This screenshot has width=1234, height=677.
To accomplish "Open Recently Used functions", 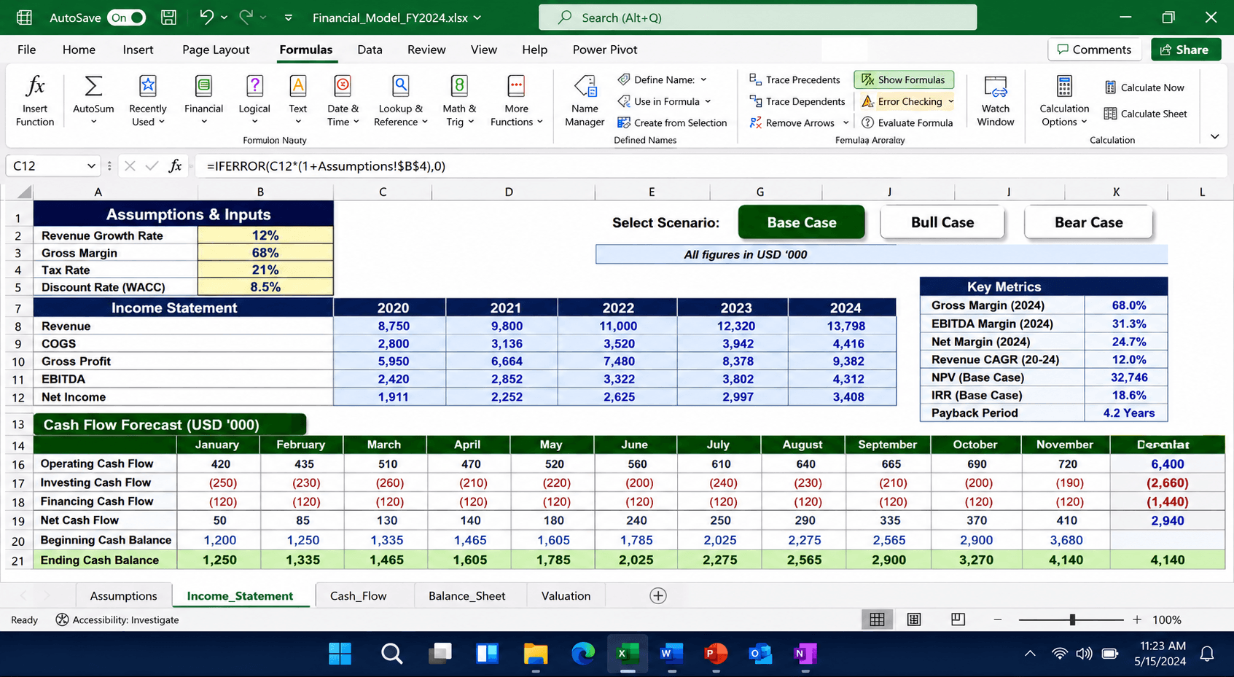I will [147, 100].
